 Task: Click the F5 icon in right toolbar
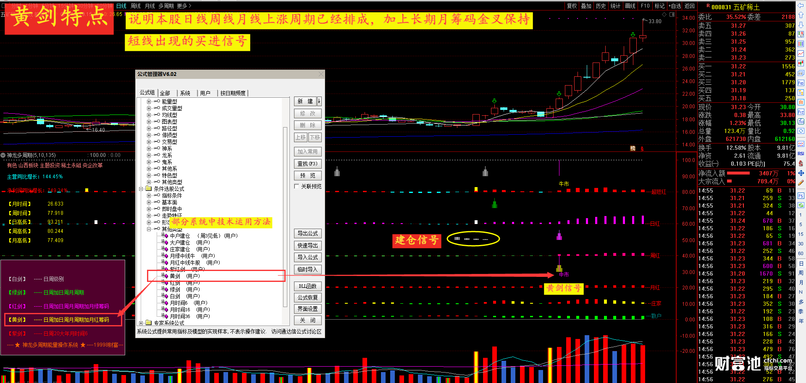point(801,196)
